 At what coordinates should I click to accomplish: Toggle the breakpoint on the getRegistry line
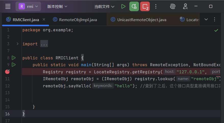(7, 72)
